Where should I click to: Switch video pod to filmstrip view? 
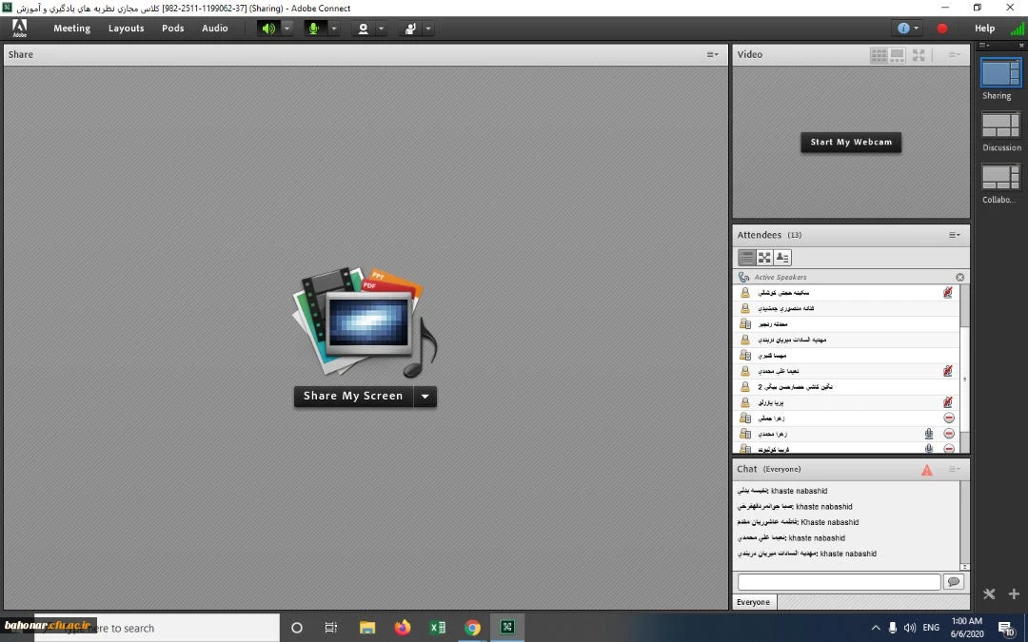pos(897,55)
